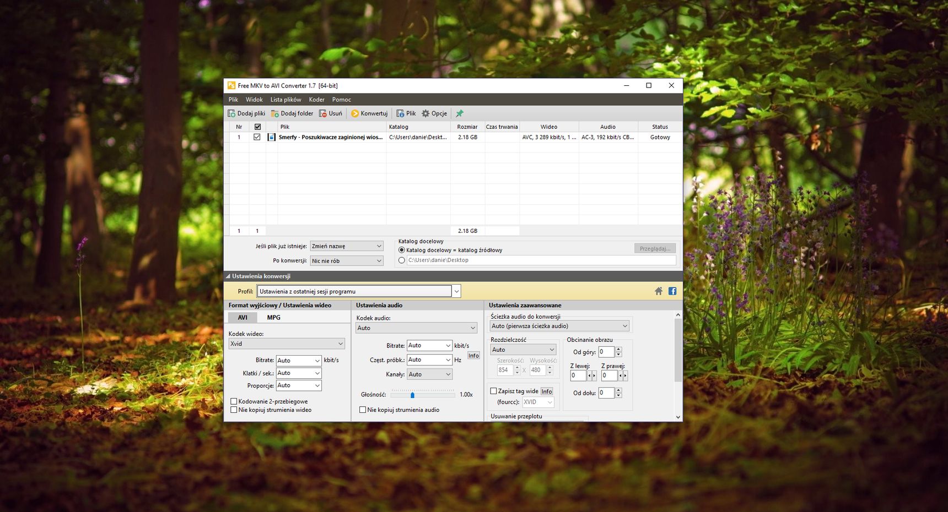Open the fourcc XVID dropdown
This screenshot has width=948, height=512.
[x=538, y=402]
